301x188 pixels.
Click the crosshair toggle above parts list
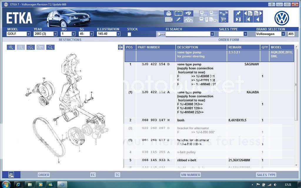[121, 47]
